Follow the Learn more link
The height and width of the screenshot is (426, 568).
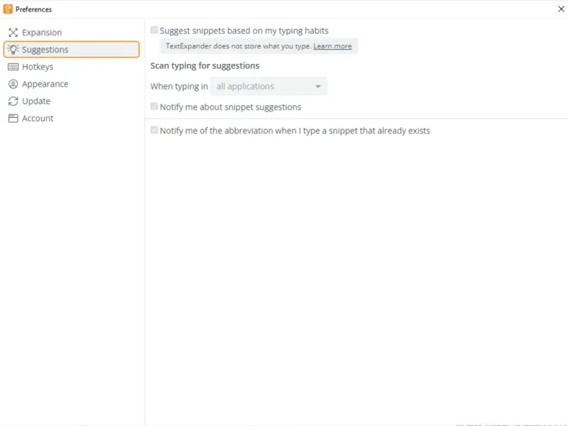tap(332, 46)
